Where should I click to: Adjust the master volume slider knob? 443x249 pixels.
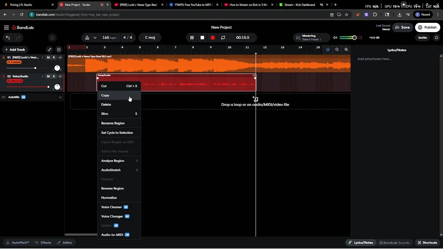click(x=354, y=37)
